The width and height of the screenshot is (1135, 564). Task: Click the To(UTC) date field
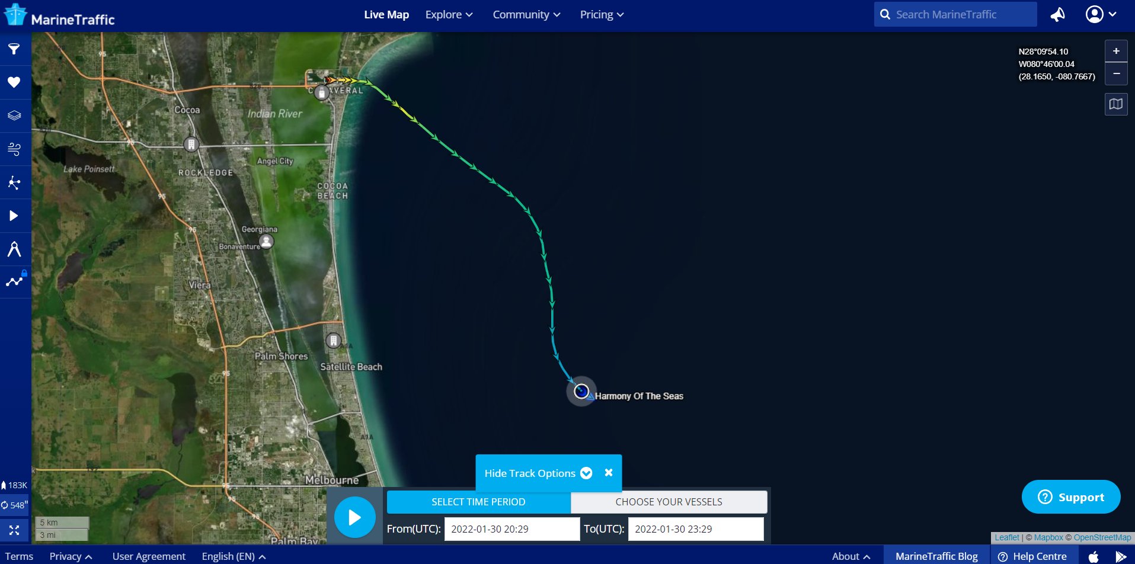pos(696,529)
